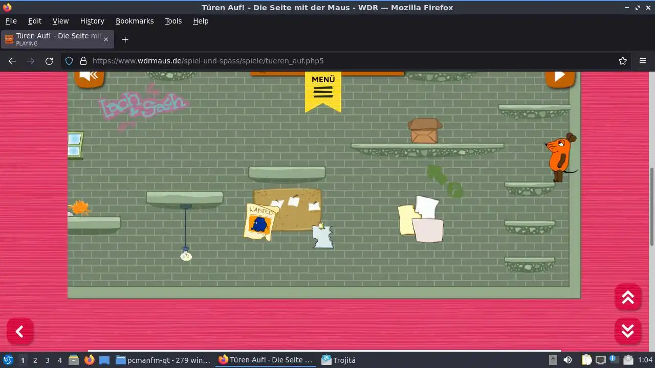
Task: Click the site security padlock icon
Action: [x=83, y=61]
